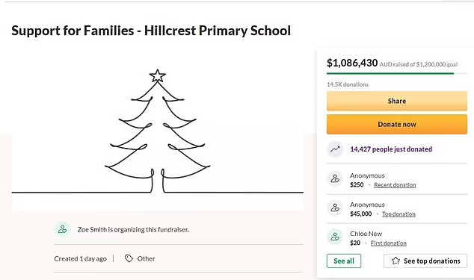Image resolution: width=474 pixels, height=280 pixels.
Task: Click the 14,427 people just donated text
Action: coord(391,149)
